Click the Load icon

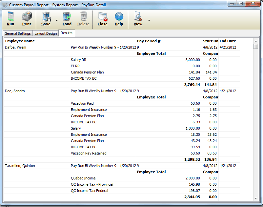(67, 19)
